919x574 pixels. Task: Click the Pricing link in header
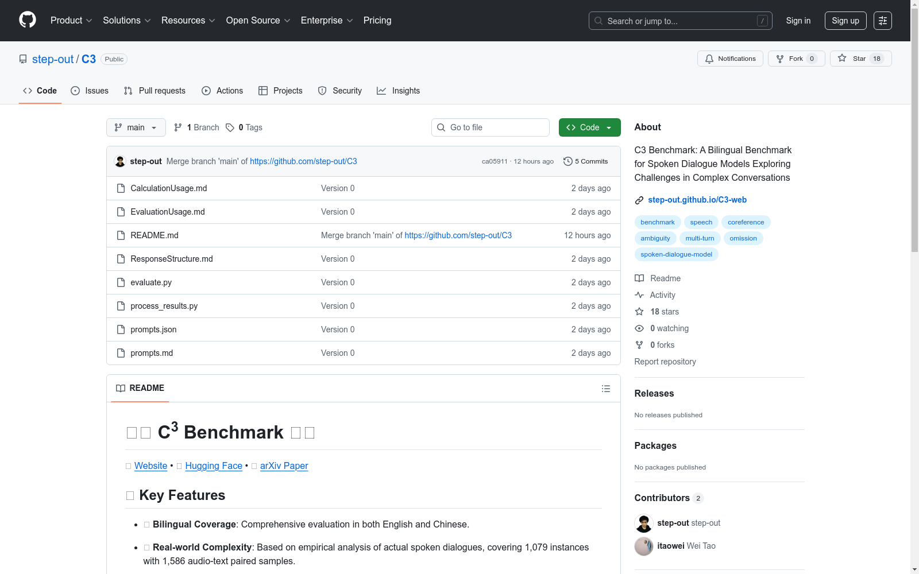[377, 21]
